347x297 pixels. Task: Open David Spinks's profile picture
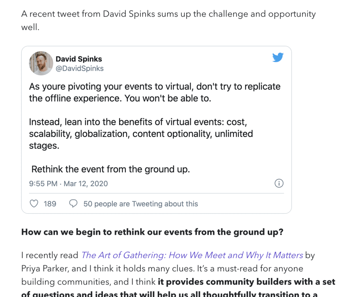pos(41,63)
